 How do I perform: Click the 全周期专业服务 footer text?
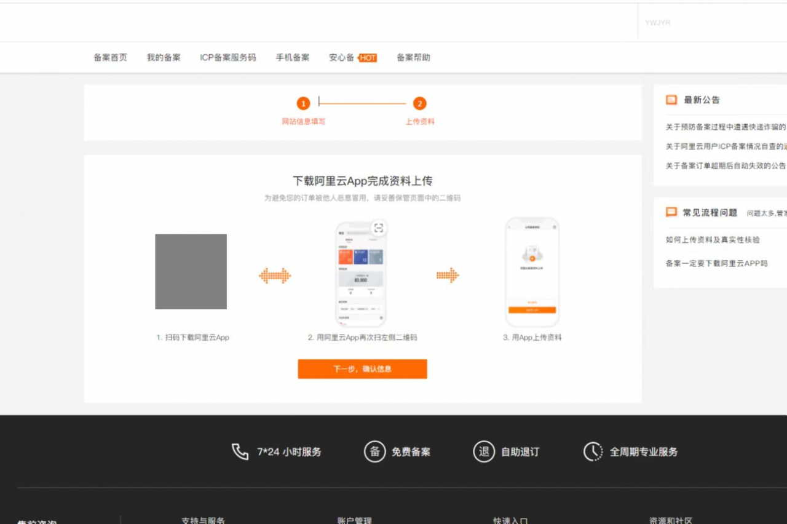click(x=644, y=452)
